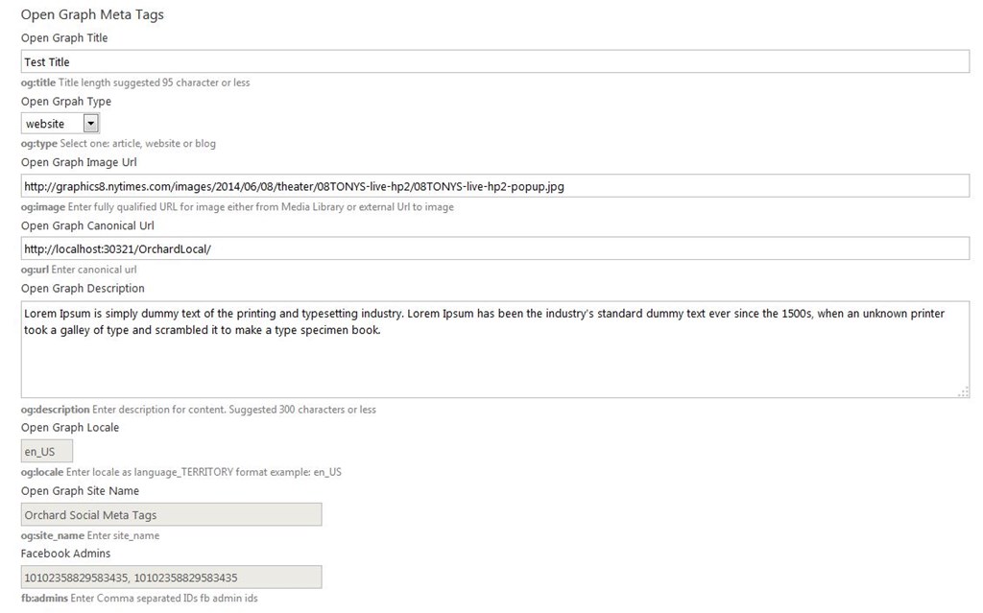Click the "Open Graph Meta Tags" heading
Image resolution: width=983 pixels, height=613 pixels.
pyautogui.click(x=92, y=14)
